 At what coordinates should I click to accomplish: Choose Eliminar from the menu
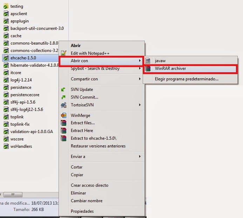pos(102,193)
